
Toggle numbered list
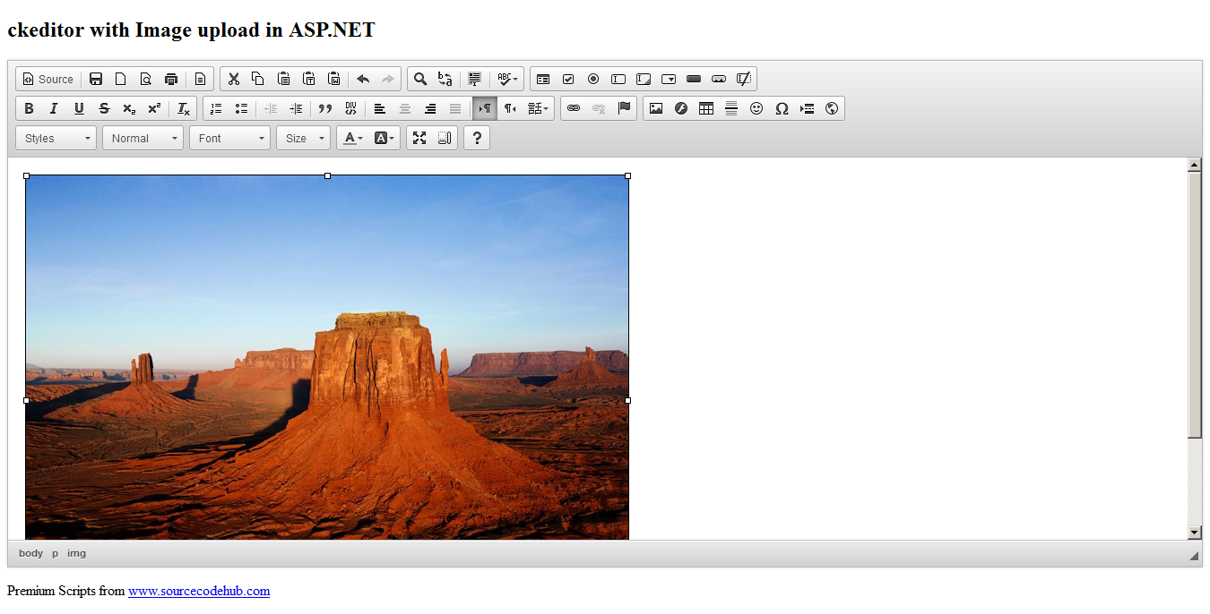pos(216,108)
